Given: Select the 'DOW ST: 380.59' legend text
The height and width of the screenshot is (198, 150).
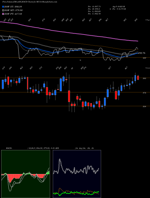Looking at the screenshot, I should [13, 7].
